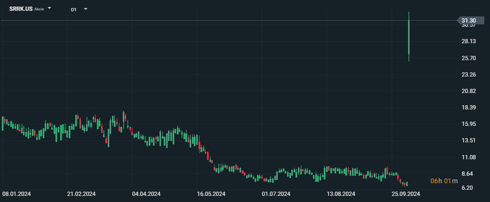Click the 23.26 price axis label
Viewport: 490px width, 202px height.
(468, 75)
